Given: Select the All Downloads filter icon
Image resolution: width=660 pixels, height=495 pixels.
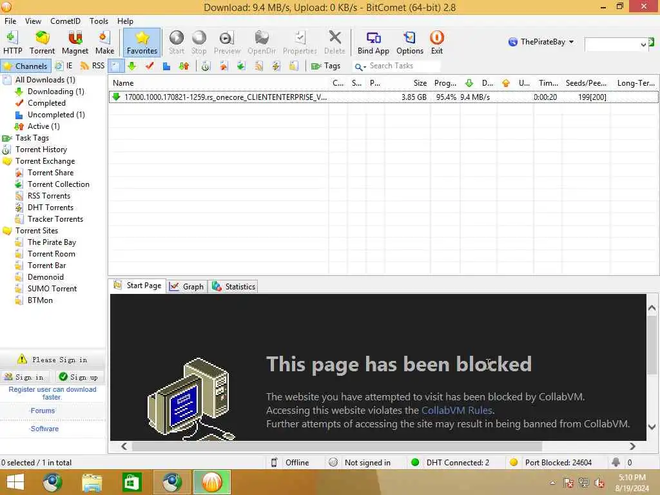Looking at the screenshot, I should coord(115,66).
